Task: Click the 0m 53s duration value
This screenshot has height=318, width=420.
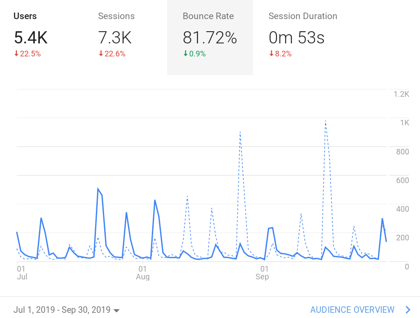Action: 296,37
